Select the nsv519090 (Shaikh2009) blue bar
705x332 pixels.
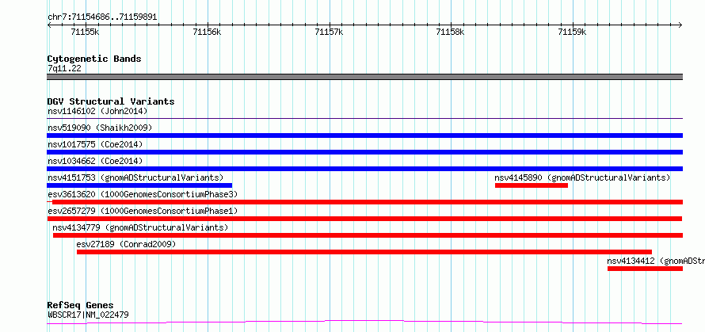(364, 135)
